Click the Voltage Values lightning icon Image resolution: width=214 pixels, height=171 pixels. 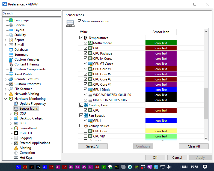pos(86,126)
